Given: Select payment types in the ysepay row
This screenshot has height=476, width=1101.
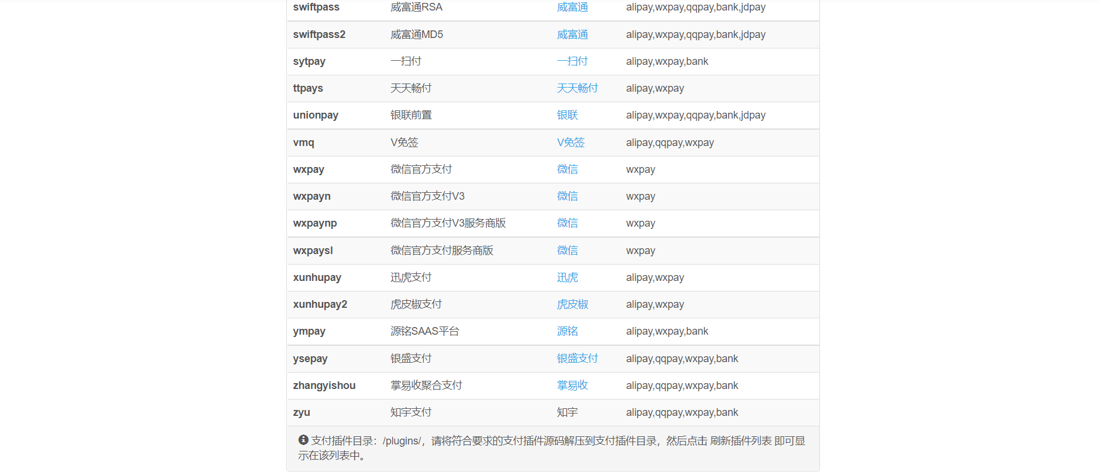Looking at the screenshot, I should (x=682, y=359).
